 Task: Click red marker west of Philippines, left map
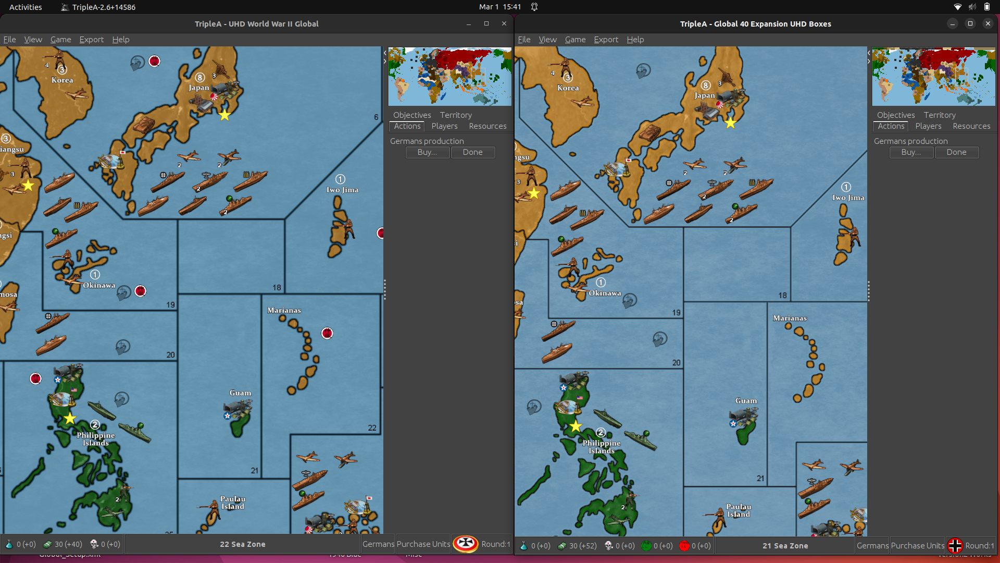pos(35,378)
